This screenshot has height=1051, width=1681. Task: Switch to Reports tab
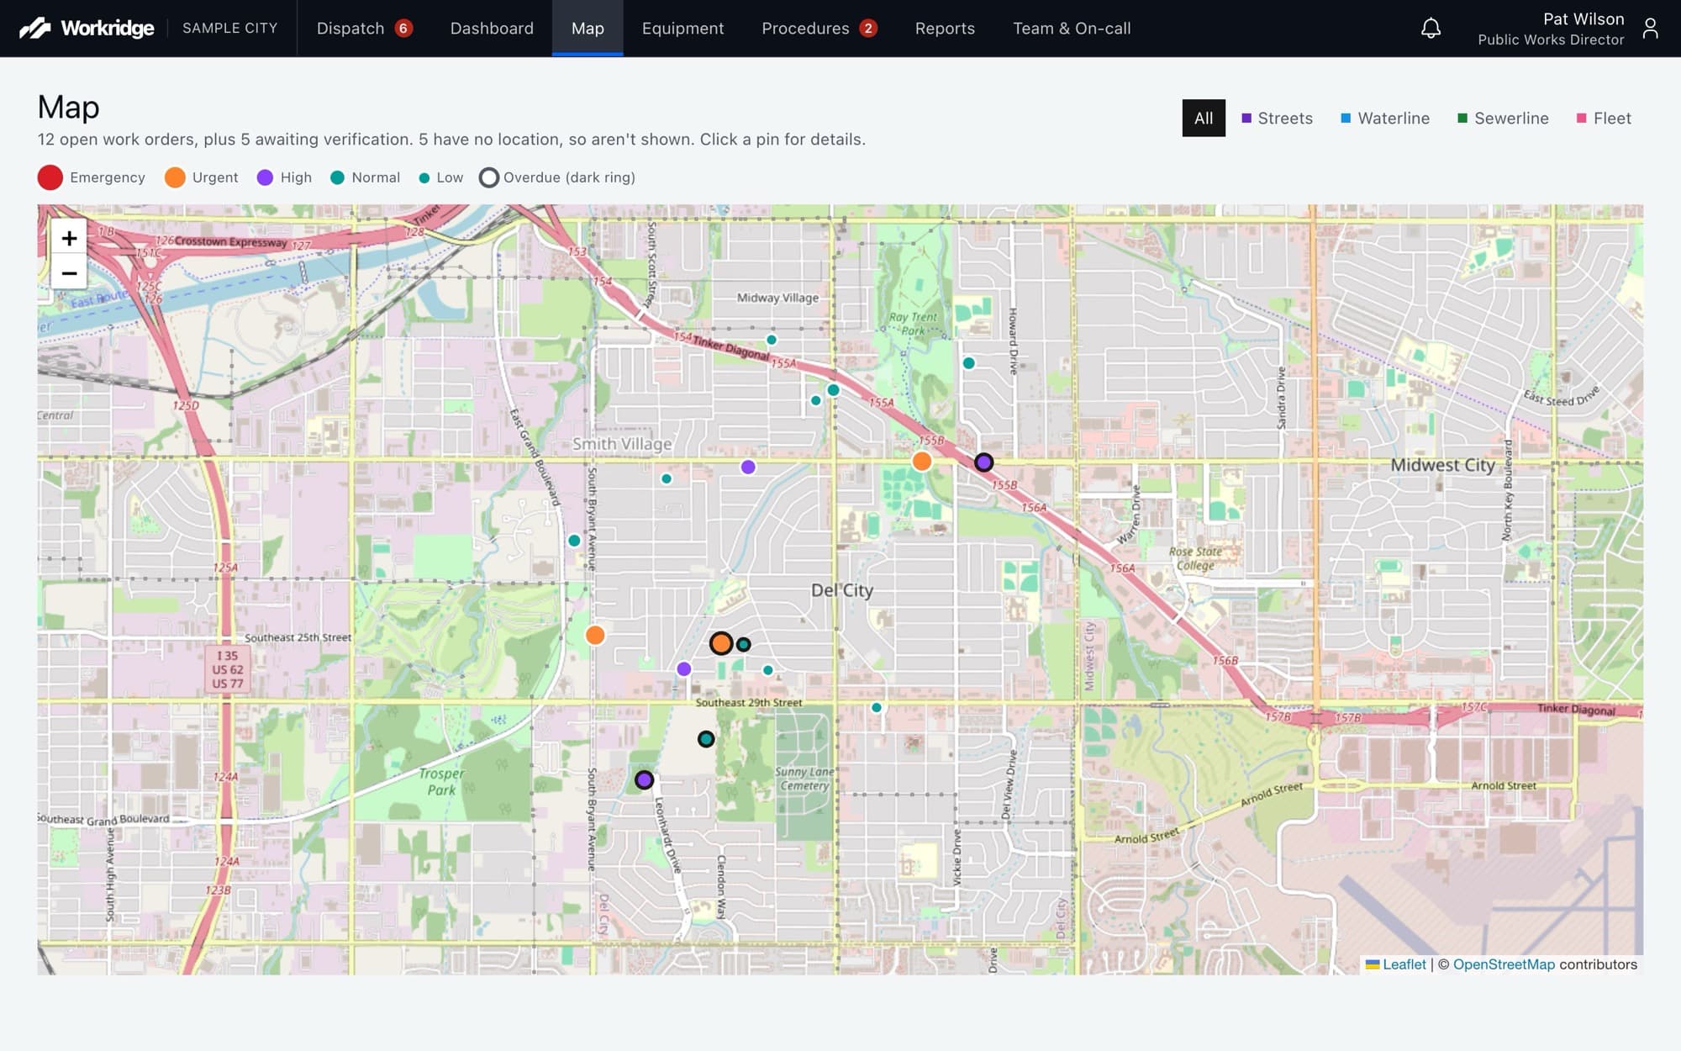(945, 29)
